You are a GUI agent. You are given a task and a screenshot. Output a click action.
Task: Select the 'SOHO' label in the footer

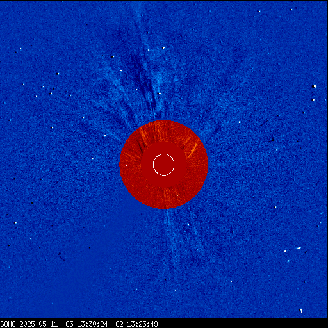(8, 324)
